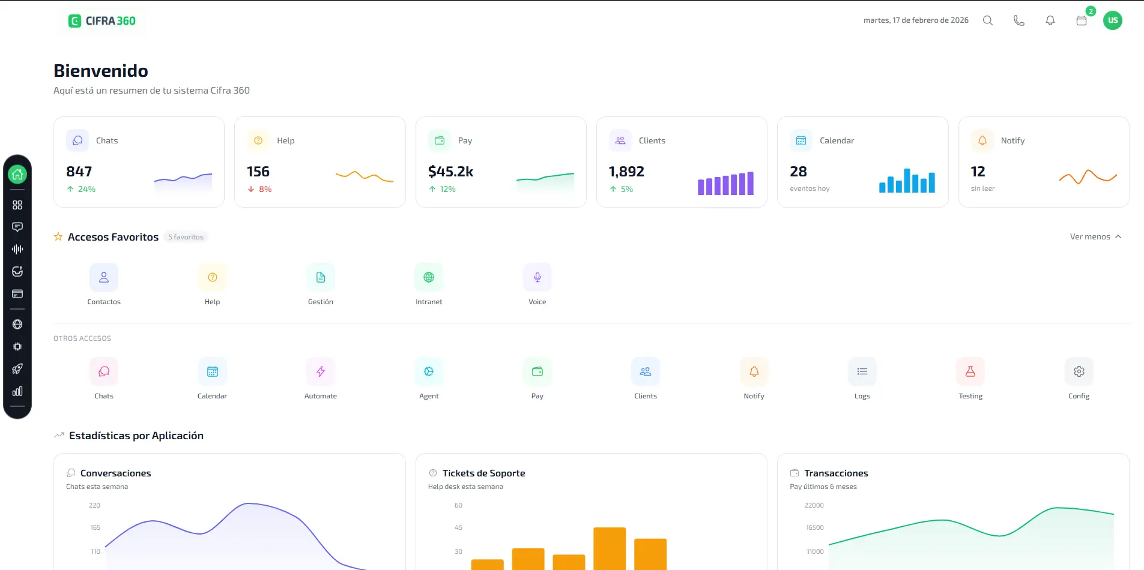Select the Chats summary card showing 847

[139, 162]
